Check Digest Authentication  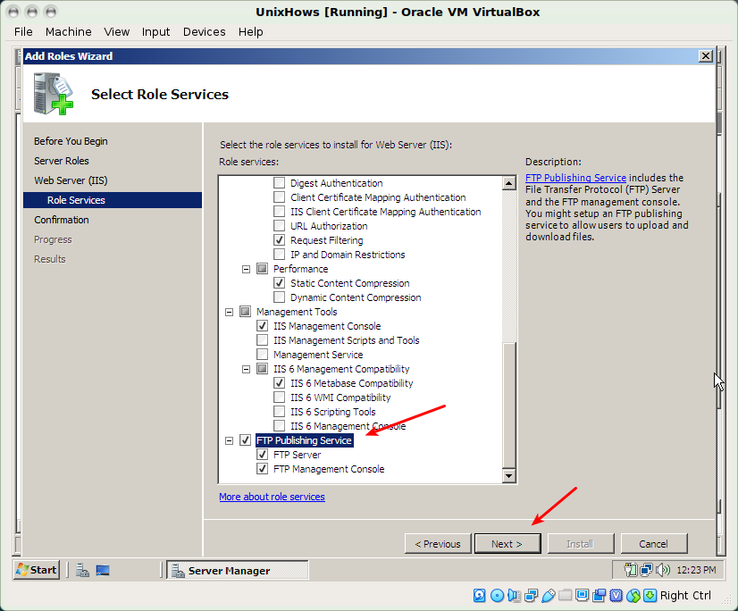[x=279, y=182]
